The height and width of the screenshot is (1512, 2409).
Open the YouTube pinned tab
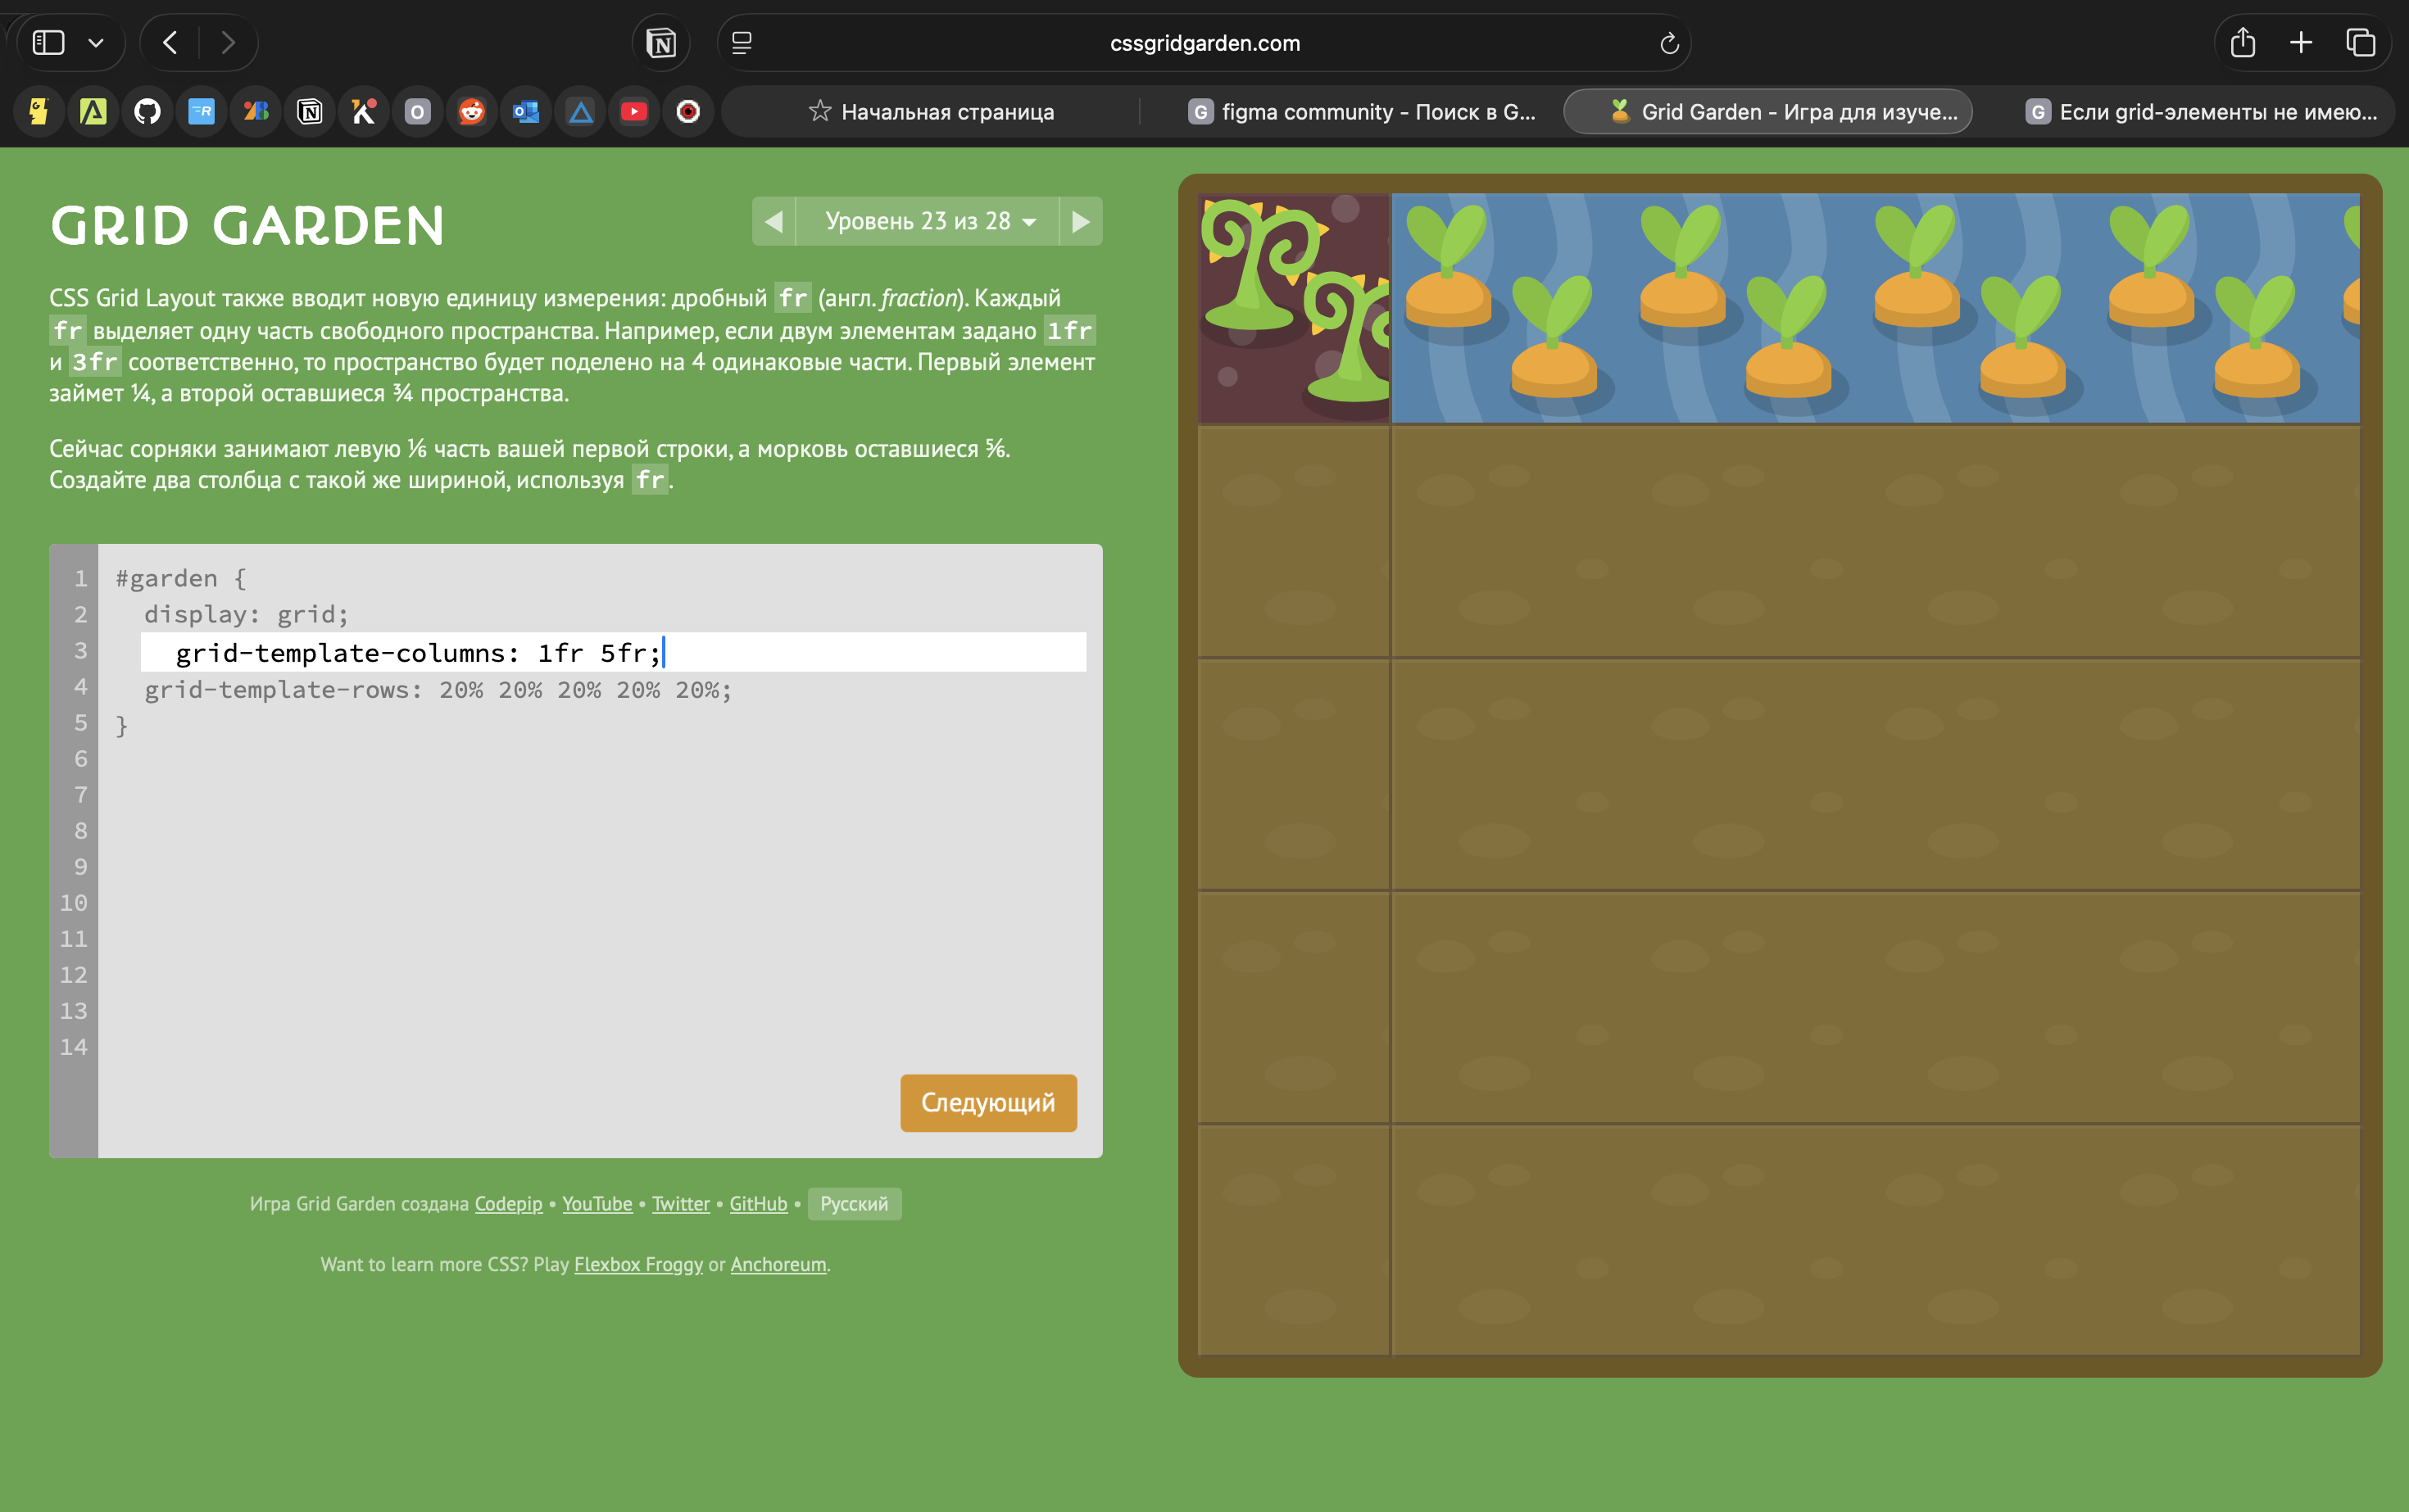pyautogui.click(x=633, y=111)
